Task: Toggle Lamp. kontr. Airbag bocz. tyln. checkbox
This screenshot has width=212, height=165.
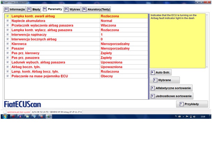Action: coord(8,71)
